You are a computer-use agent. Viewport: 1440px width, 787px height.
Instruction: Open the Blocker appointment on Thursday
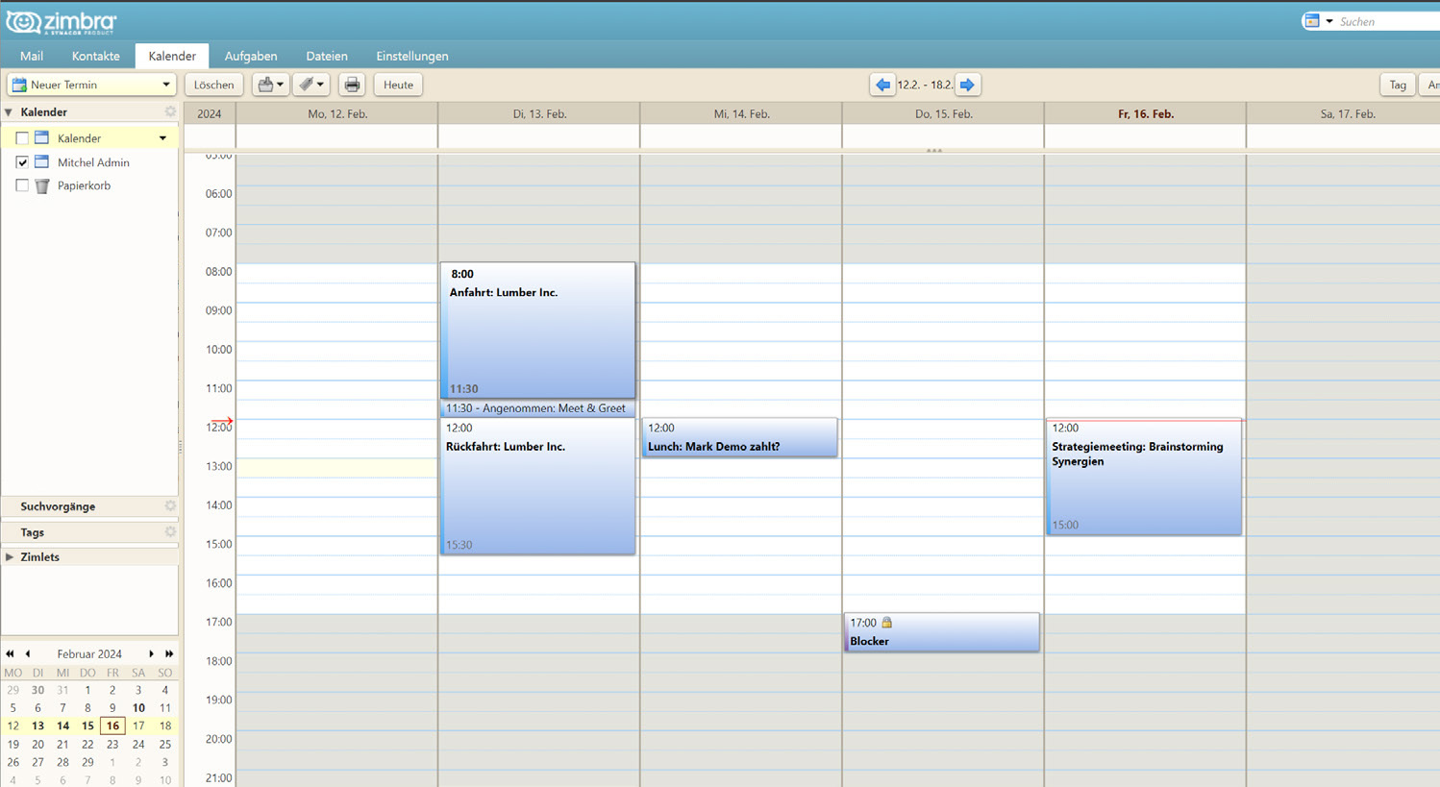tap(941, 633)
